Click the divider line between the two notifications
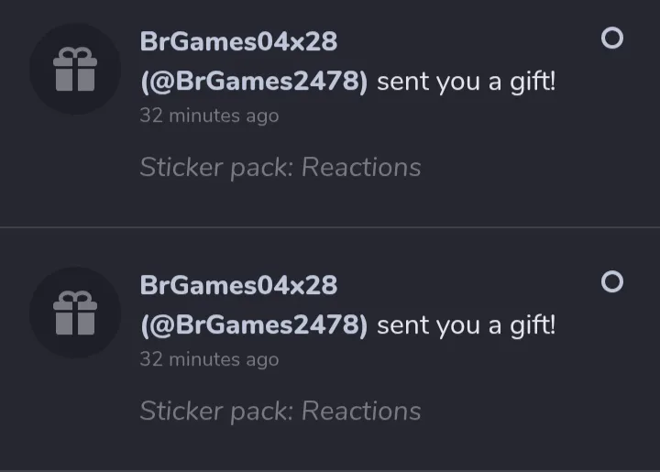This screenshot has width=660, height=472. coord(330,227)
